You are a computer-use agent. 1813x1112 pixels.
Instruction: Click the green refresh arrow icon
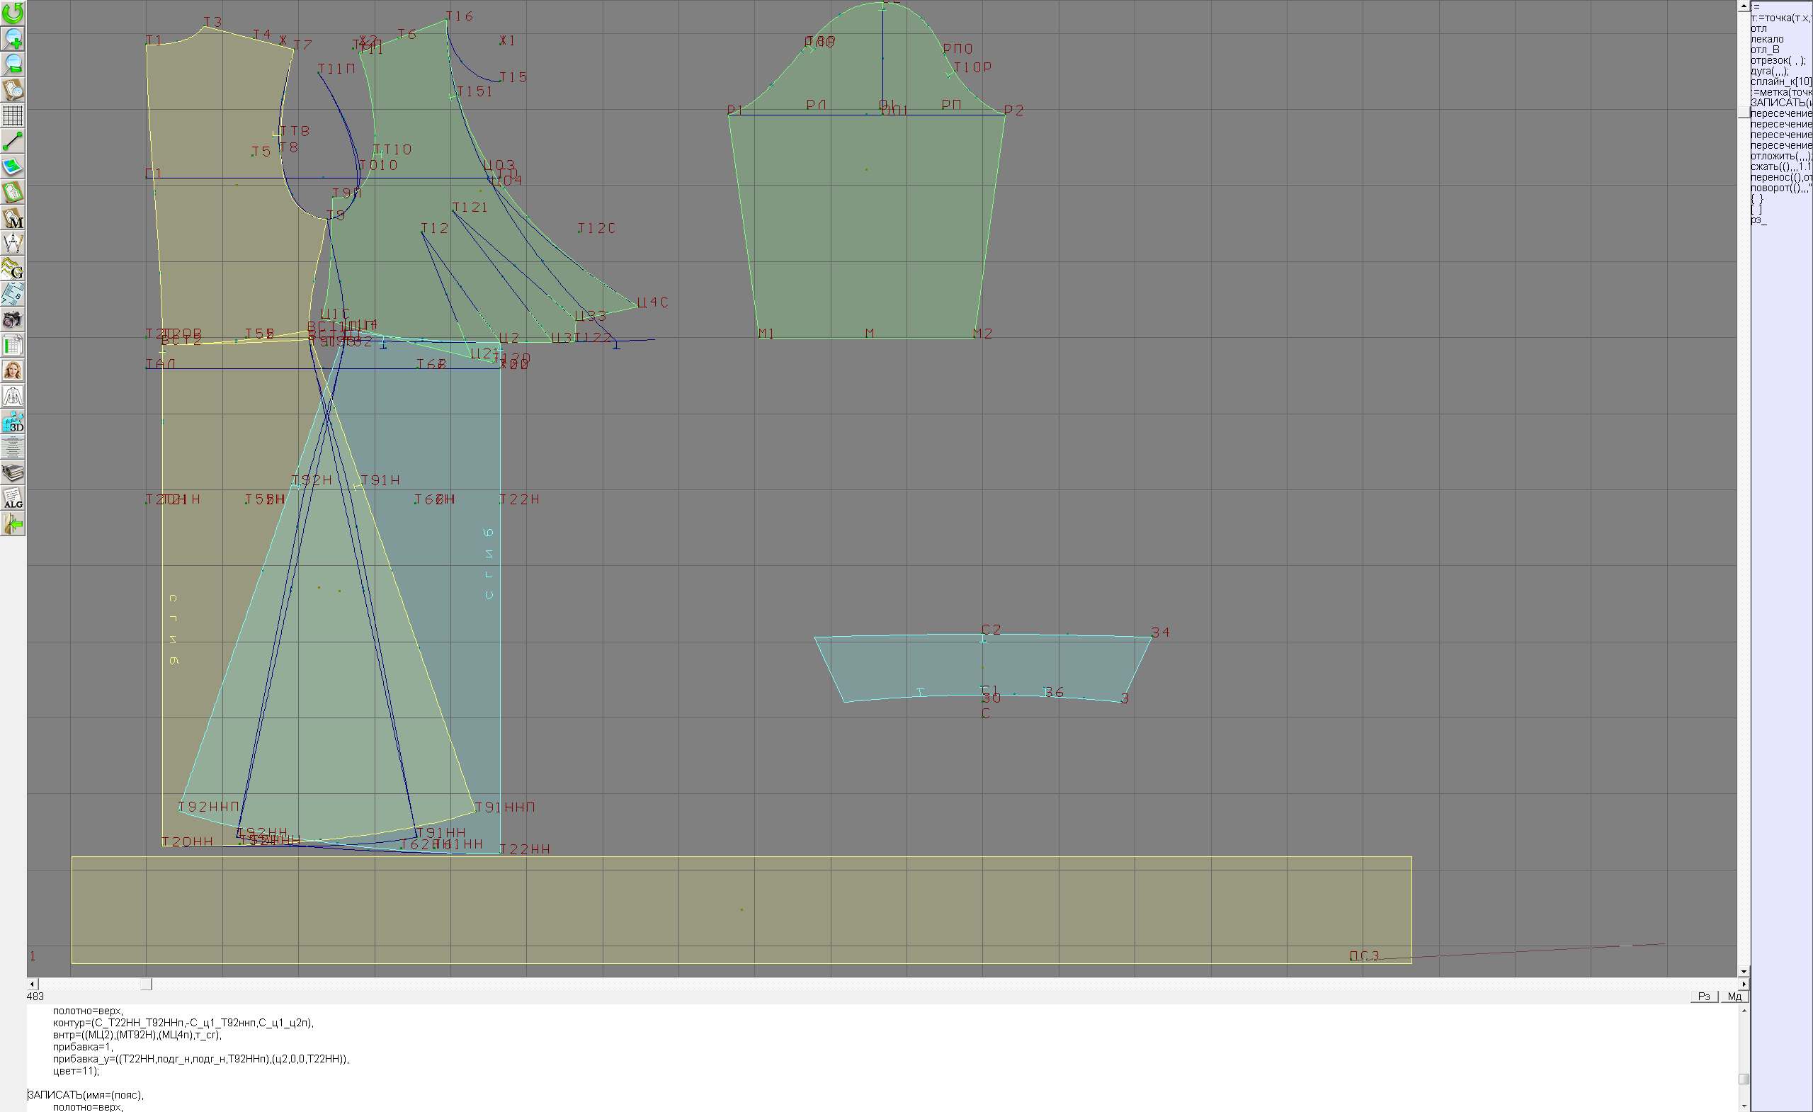pos(13,13)
